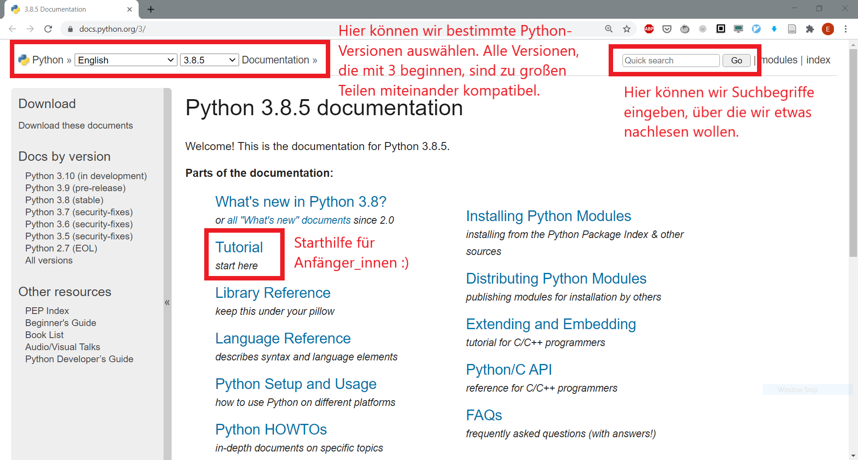
Task: Collapse the sidebar with the « handle
Action: pyautogui.click(x=167, y=302)
